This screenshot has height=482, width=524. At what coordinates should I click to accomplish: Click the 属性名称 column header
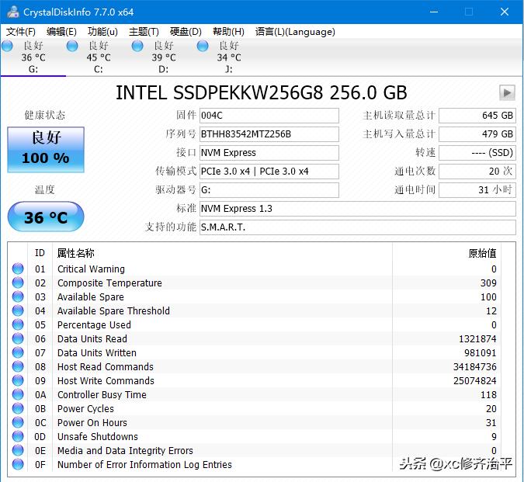click(x=76, y=253)
